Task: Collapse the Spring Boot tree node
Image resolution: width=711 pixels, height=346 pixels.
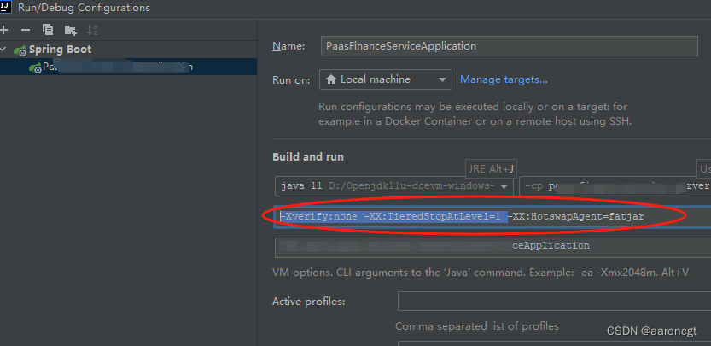Action: [x=4, y=49]
